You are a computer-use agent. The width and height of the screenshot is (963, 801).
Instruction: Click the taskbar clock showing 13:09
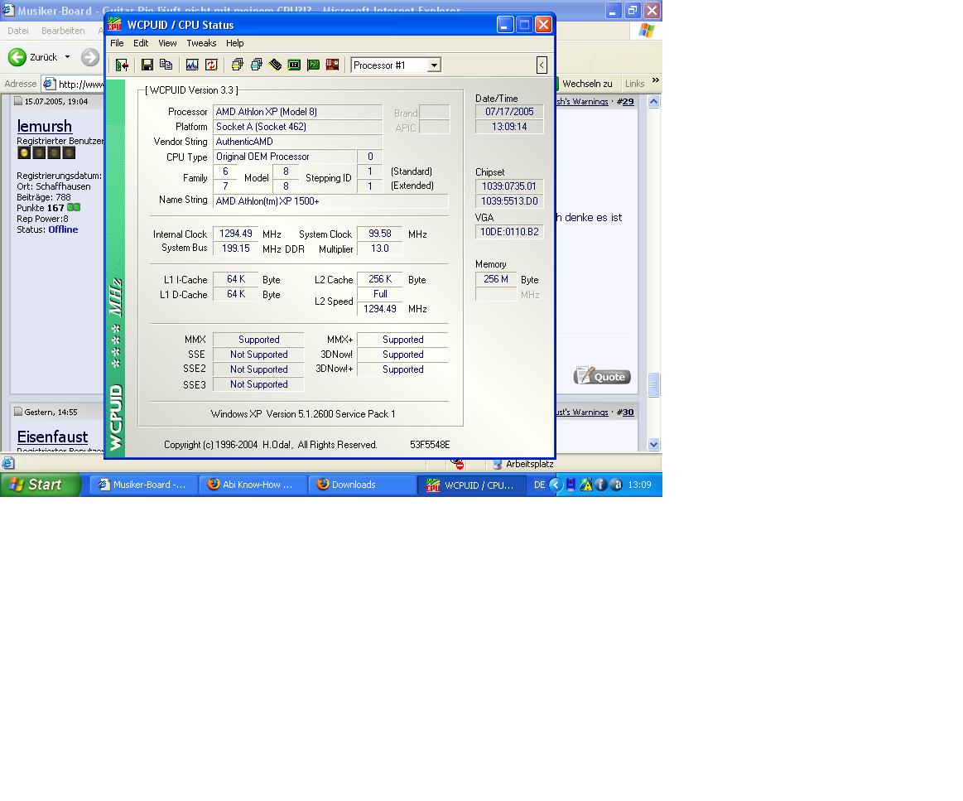[x=639, y=485]
